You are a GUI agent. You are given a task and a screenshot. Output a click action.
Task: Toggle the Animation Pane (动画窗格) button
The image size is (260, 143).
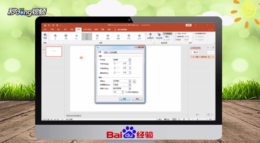pyautogui.click(x=168, y=34)
